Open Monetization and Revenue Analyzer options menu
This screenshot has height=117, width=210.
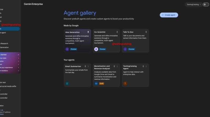pos(117,66)
